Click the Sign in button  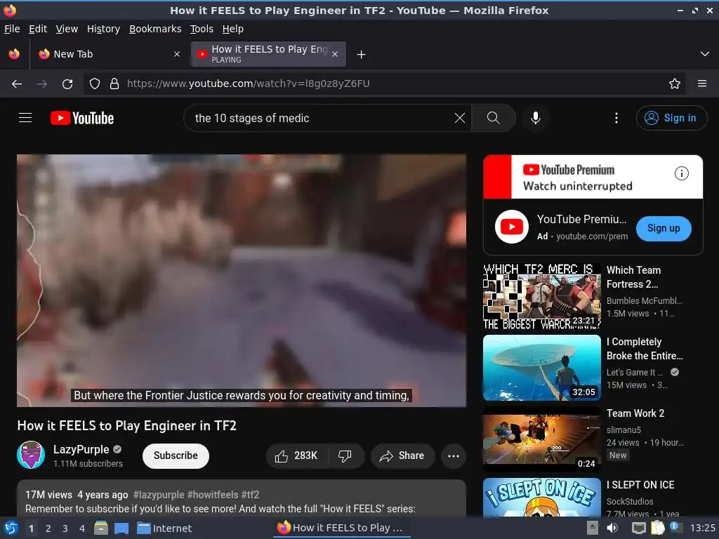click(671, 118)
